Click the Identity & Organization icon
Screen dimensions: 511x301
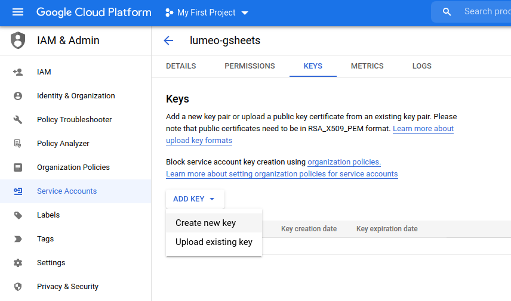coord(18,96)
